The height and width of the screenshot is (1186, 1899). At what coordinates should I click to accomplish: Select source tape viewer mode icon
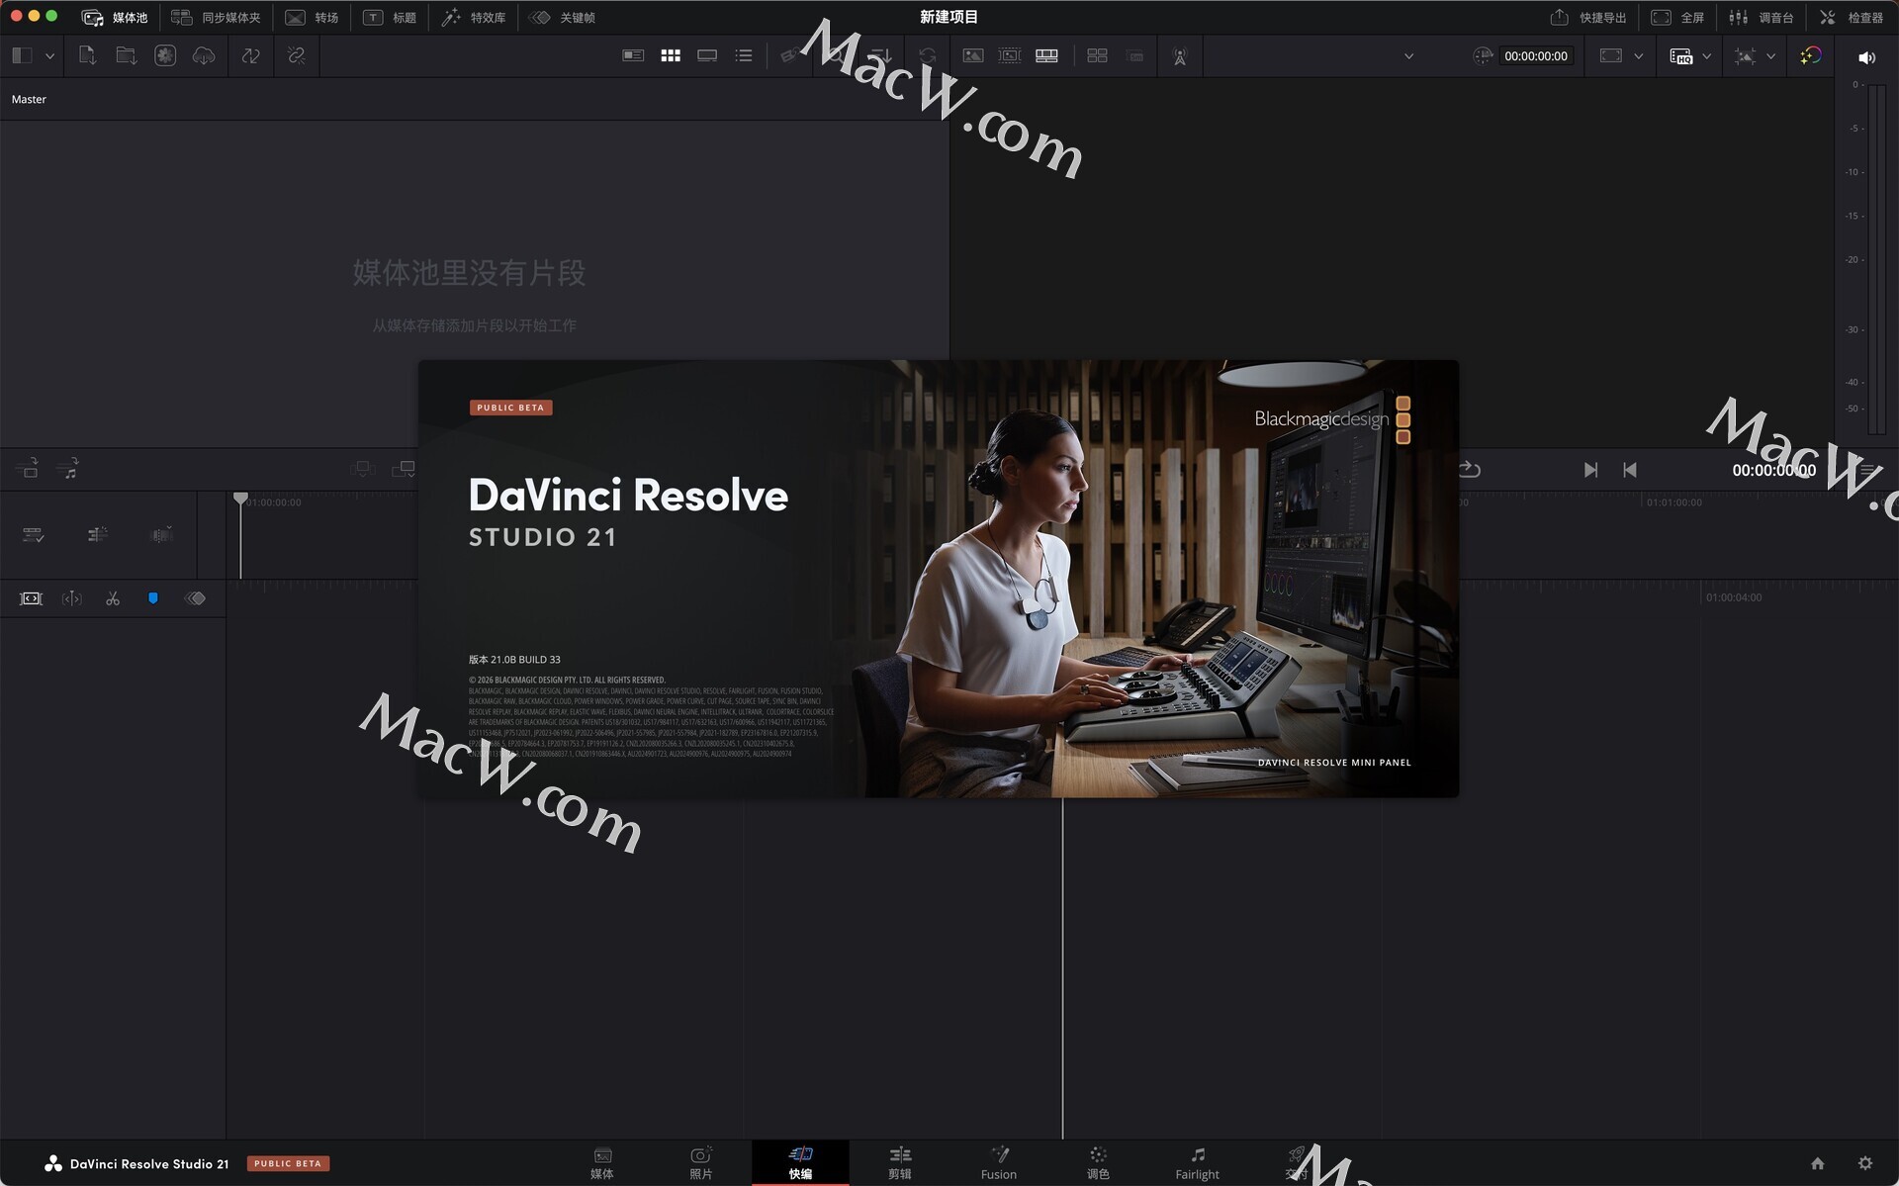coord(1010,55)
